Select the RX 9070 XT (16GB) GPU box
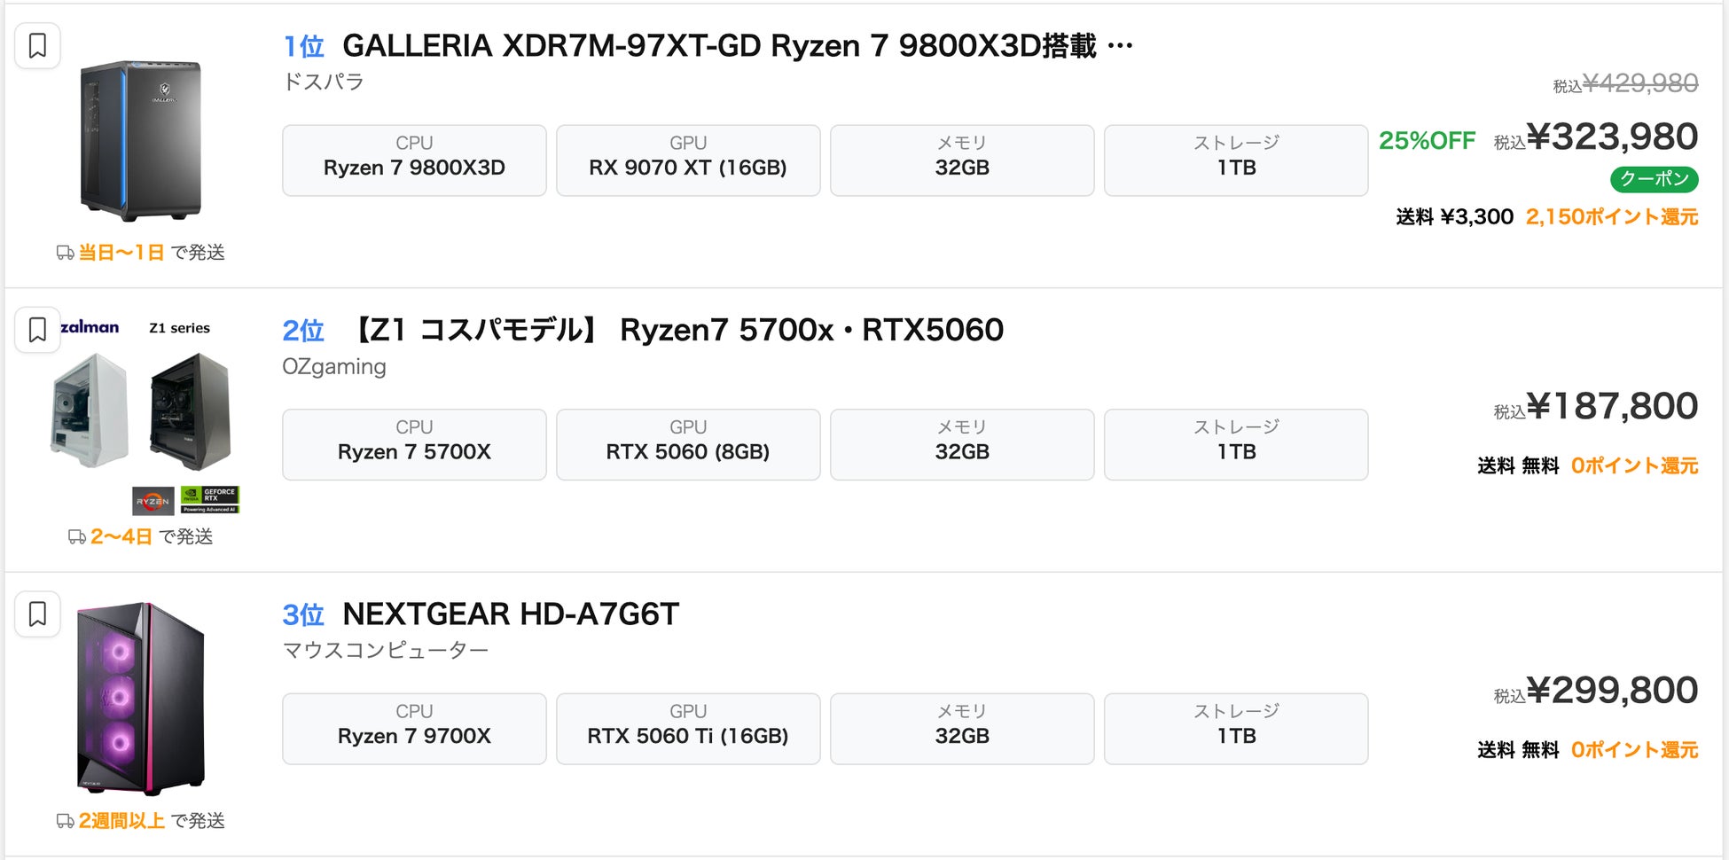Screen dimensions: 1729x860 [688, 160]
